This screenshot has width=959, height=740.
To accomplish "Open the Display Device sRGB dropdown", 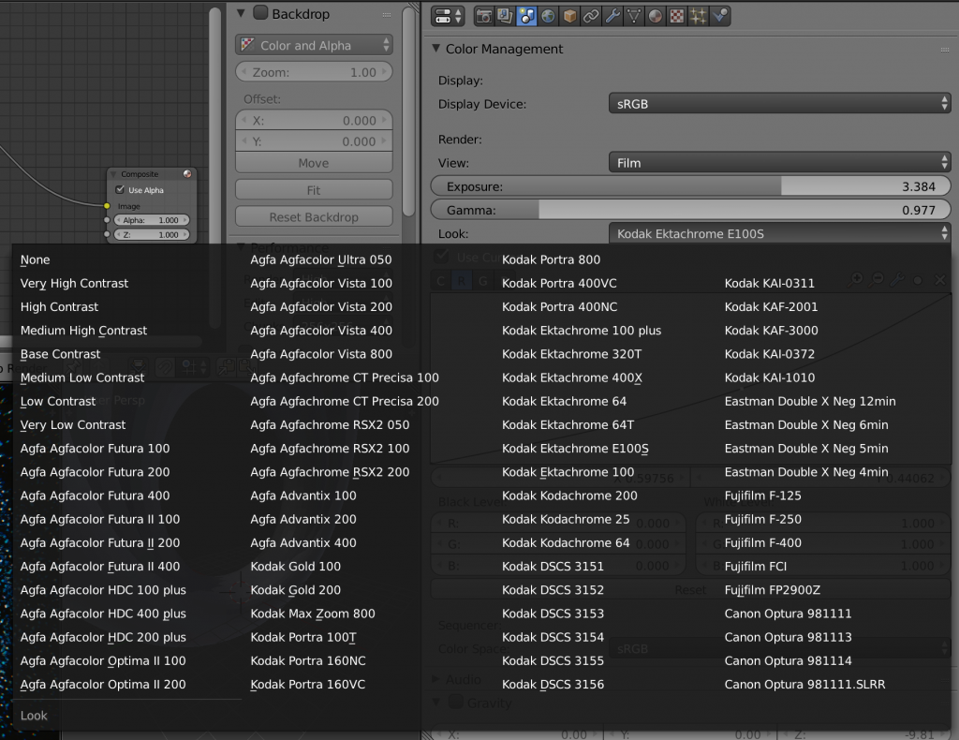I will 779,104.
